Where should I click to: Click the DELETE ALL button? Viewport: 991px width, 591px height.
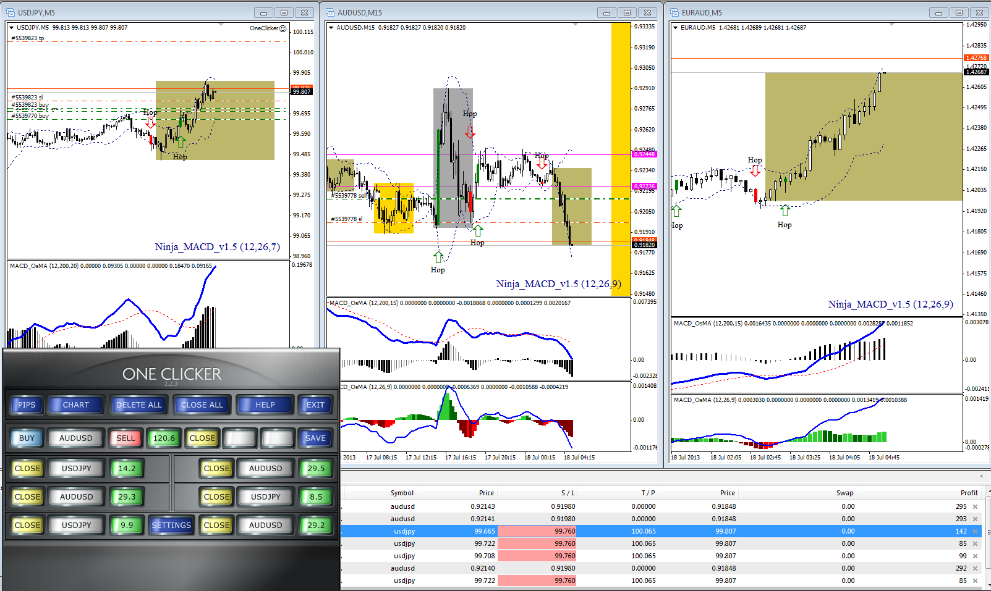coord(139,405)
